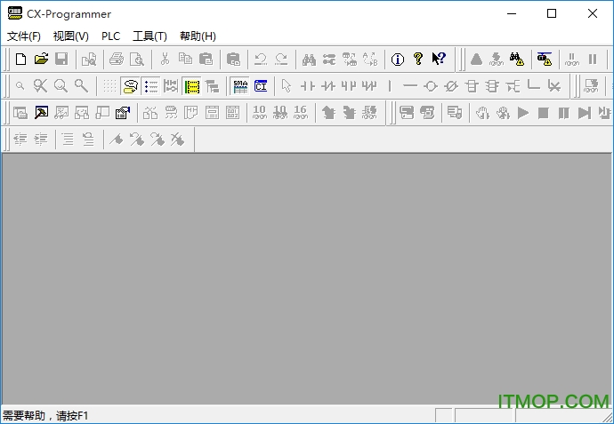Toggle the dotted grid display
Image resolution: width=614 pixels, height=424 pixels.
click(x=109, y=85)
